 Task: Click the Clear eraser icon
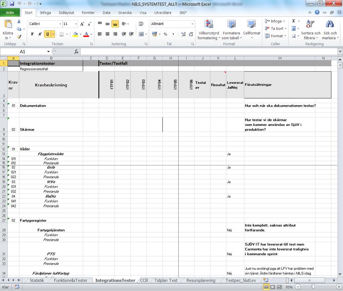click(x=294, y=36)
